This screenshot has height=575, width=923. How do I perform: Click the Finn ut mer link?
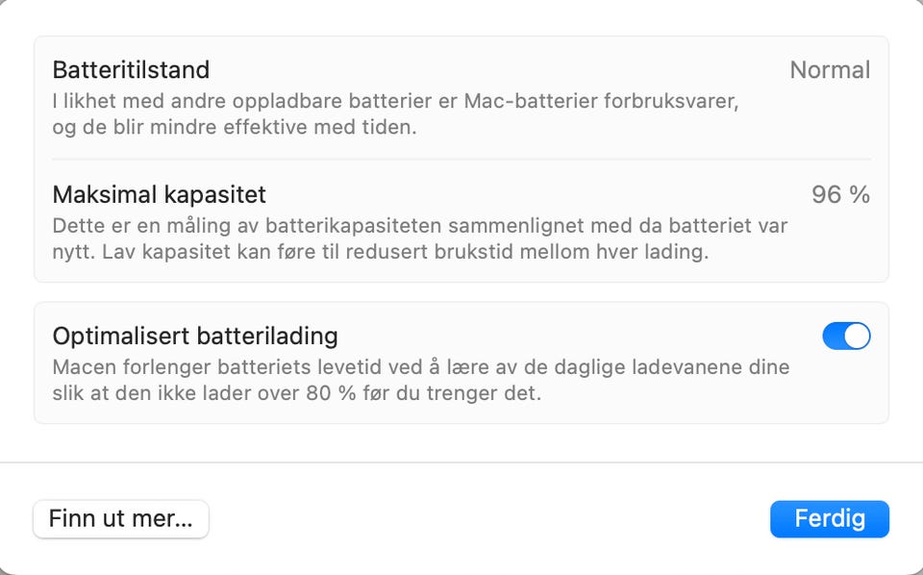click(120, 518)
